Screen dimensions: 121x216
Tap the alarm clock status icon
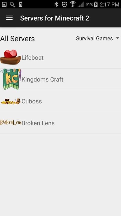64,4
